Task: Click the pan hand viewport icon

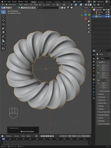Action: click(89, 25)
